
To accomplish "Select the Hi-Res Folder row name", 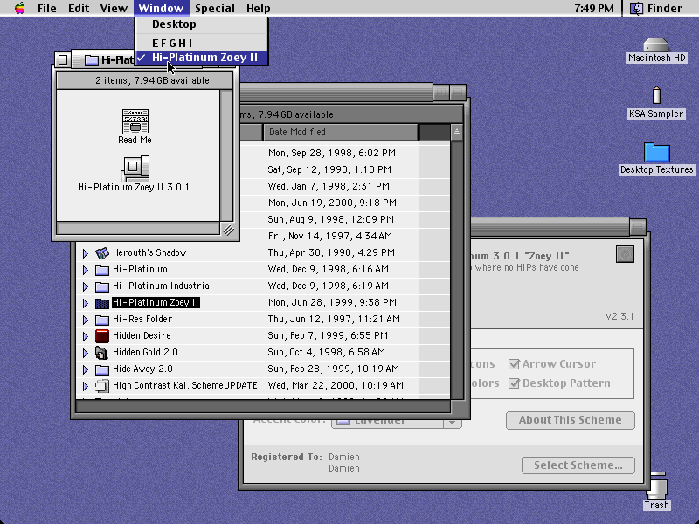I will coord(142,319).
